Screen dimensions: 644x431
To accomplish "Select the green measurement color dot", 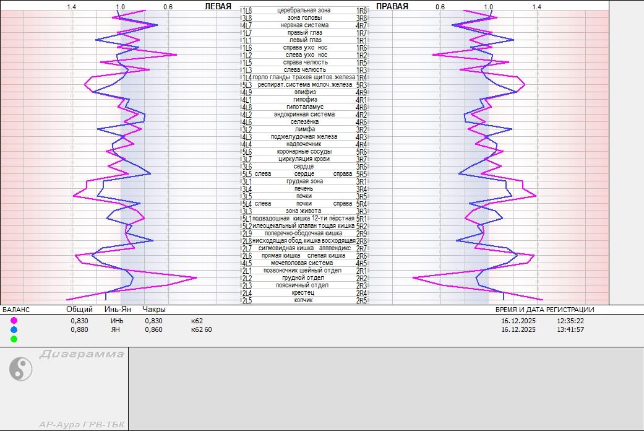I will click(x=14, y=339).
